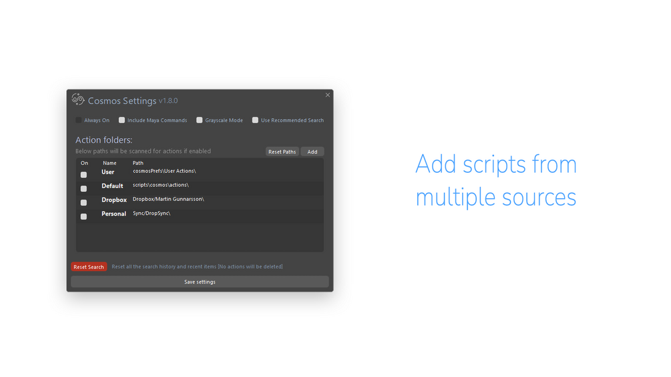Image resolution: width=671 pixels, height=377 pixels.
Task: Click the On column header
Action: (x=84, y=163)
